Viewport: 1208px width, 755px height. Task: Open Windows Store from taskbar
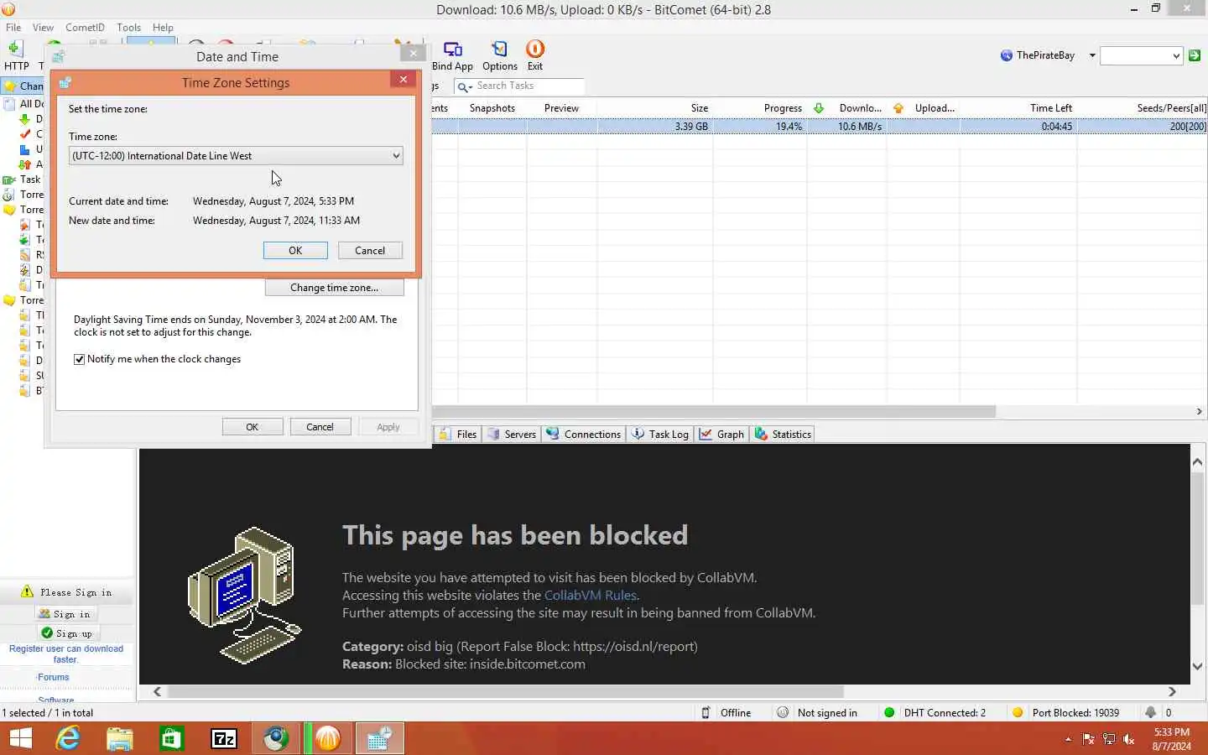(172, 738)
